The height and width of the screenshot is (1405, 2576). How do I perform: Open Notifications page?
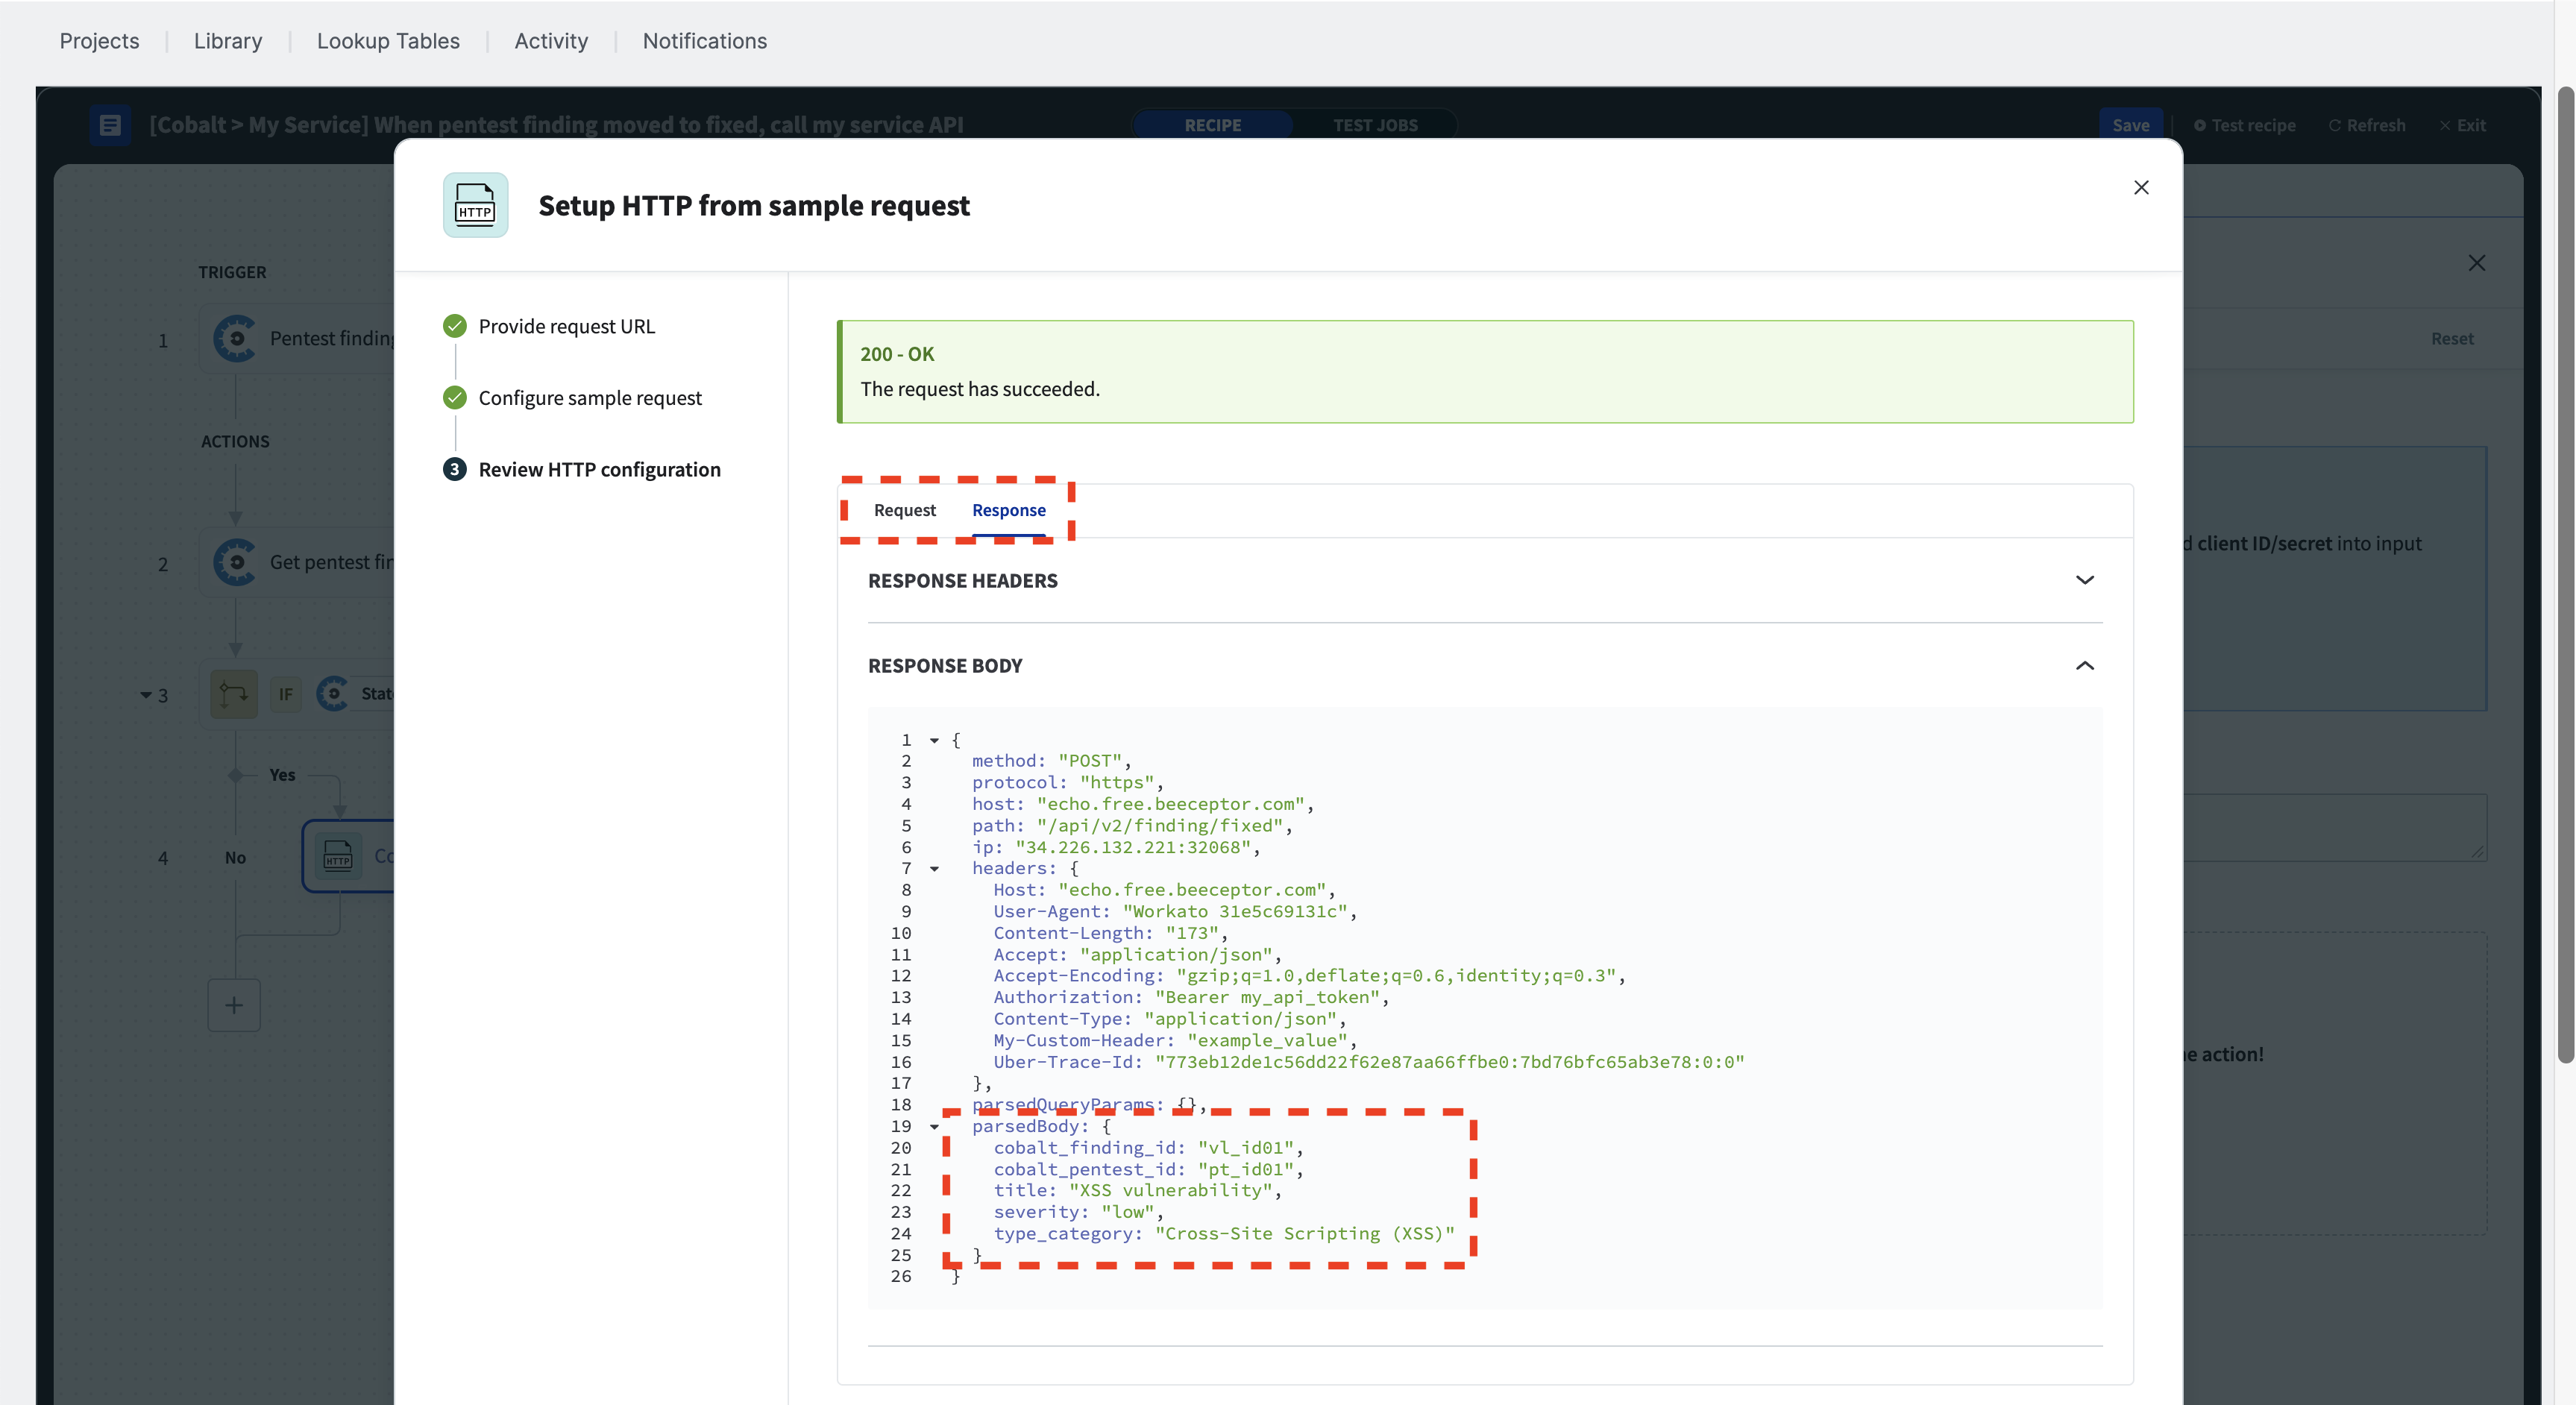[704, 41]
